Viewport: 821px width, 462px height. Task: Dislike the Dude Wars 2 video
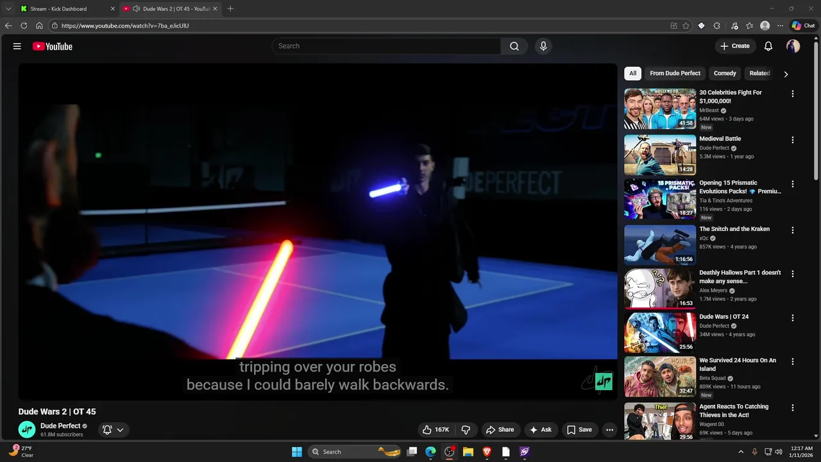(x=466, y=430)
